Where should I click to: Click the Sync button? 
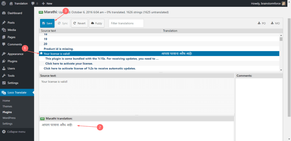(63, 23)
